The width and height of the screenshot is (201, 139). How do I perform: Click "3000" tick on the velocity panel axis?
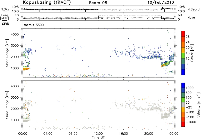15,97
